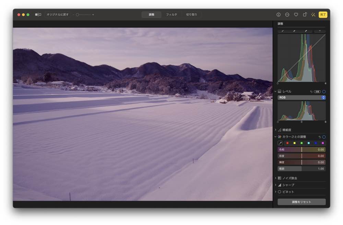Choose the blue color swatch
The width and height of the screenshot is (343, 225).
pos(316,143)
